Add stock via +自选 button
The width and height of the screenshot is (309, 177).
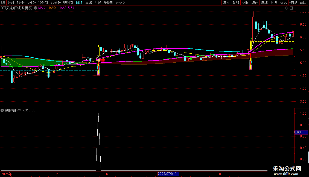click(293, 2)
